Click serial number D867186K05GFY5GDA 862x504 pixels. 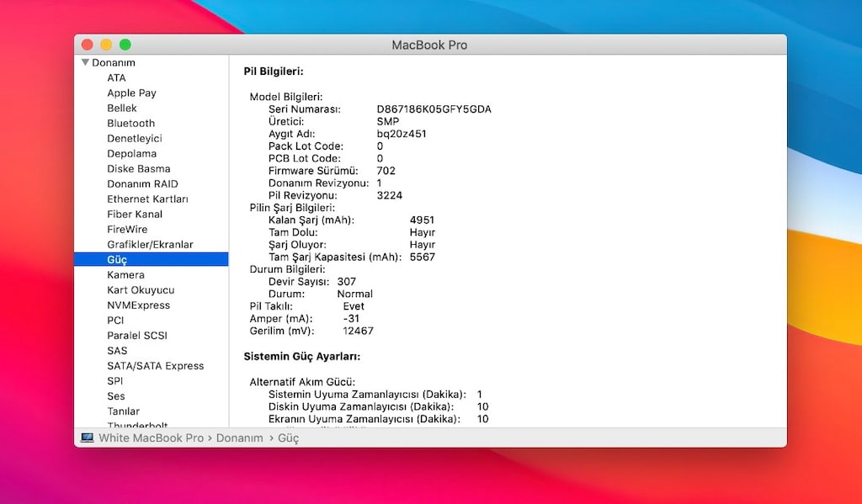click(x=434, y=109)
